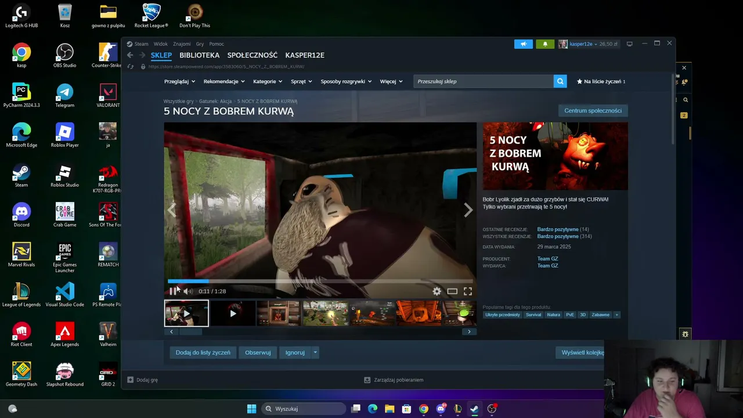Open Visual Studio Code desktop shortcut
Screen dimensions: 743x418
(65, 295)
